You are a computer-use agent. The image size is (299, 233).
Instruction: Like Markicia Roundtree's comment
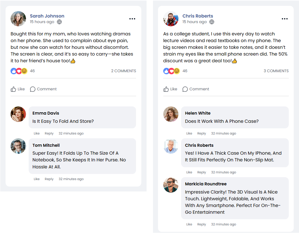pos(189,224)
